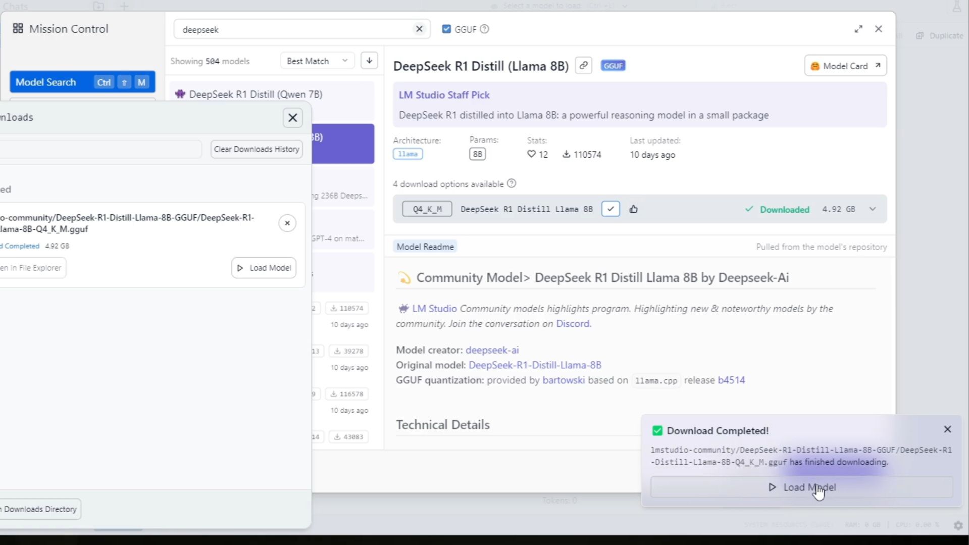This screenshot has height=545, width=969.
Task: Open download options info icon
Action: 512,183
